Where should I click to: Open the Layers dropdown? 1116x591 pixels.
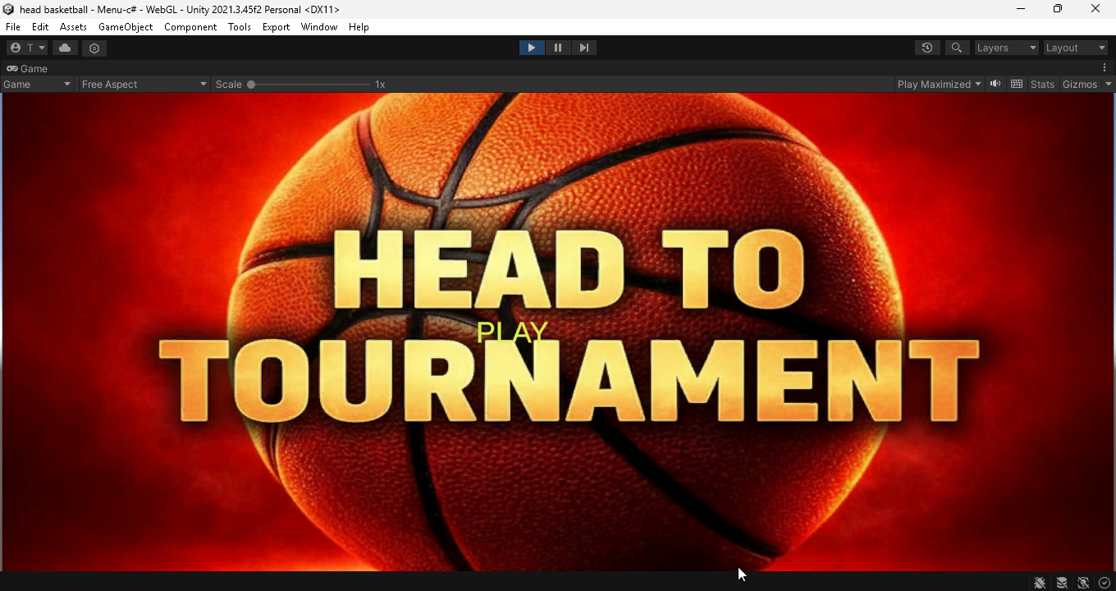(x=1006, y=48)
